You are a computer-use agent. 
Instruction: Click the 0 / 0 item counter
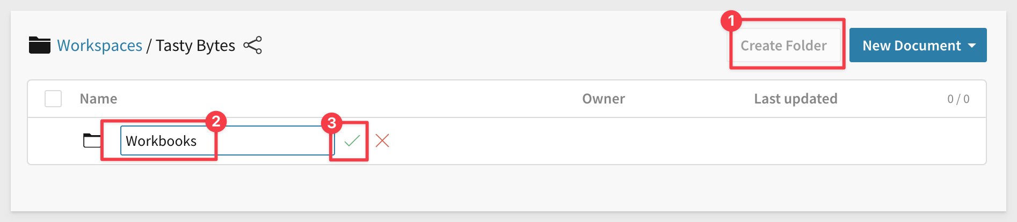(958, 99)
